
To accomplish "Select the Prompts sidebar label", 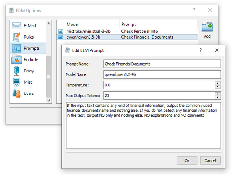I will tap(32, 49).
